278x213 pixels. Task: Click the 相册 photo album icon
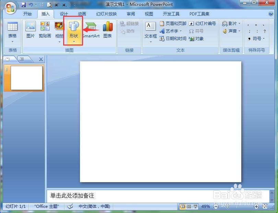click(x=59, y=26)
